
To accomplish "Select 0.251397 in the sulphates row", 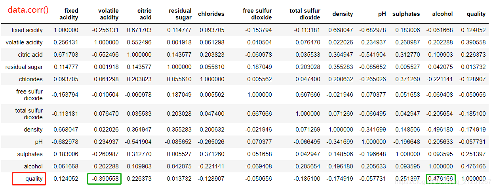I will (x=473, y=154).
